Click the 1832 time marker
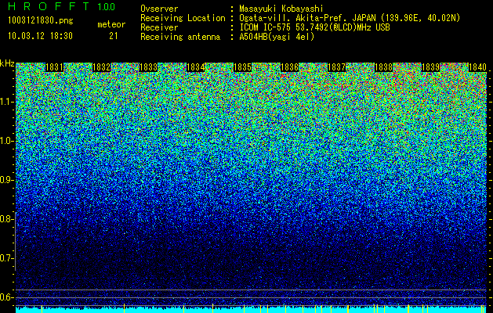Image resolution: width=493 pixels, height=313 pixels. point(101,67)
